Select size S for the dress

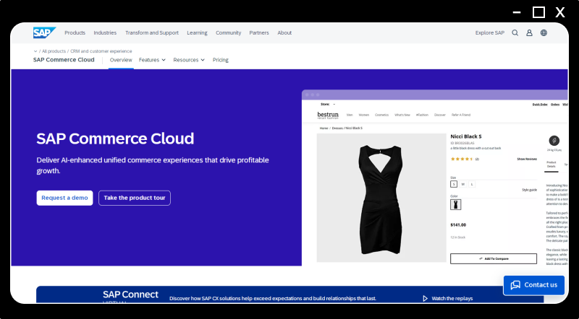454,184
